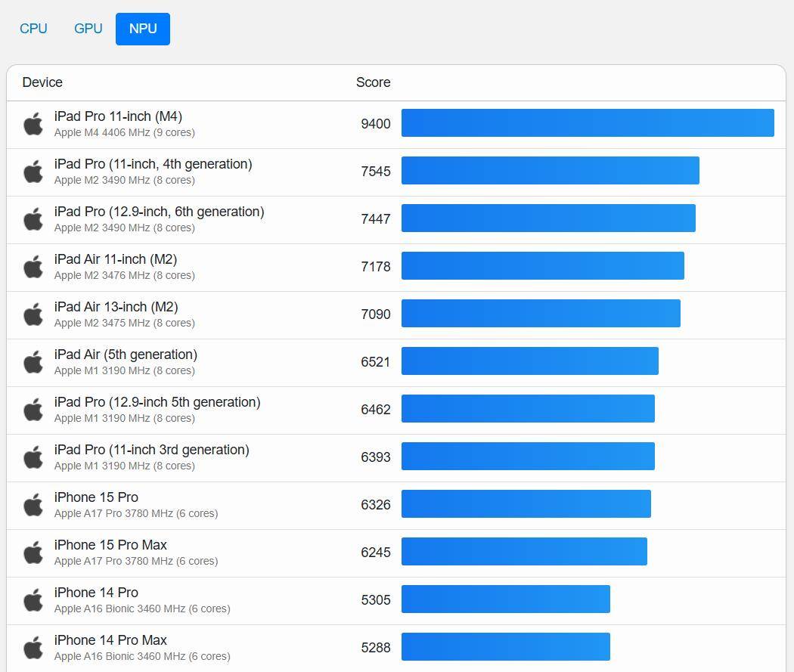
Task: Click Apple logo beside iPad Pro (12.9-inch, 6th generation)
Action: [x=33, y=219]
